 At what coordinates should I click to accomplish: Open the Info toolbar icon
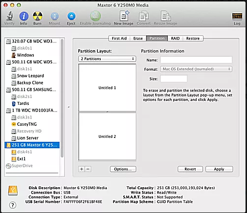coord(24,16)
